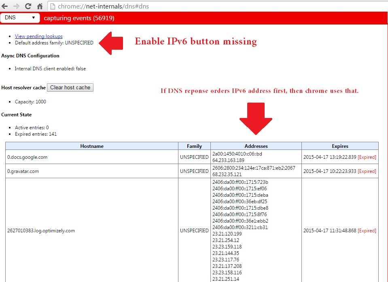This screenshot has height=282, width=388.
Task: Click the forward navigation arrow
Action: pyautogui.click(x=17, y=6)
